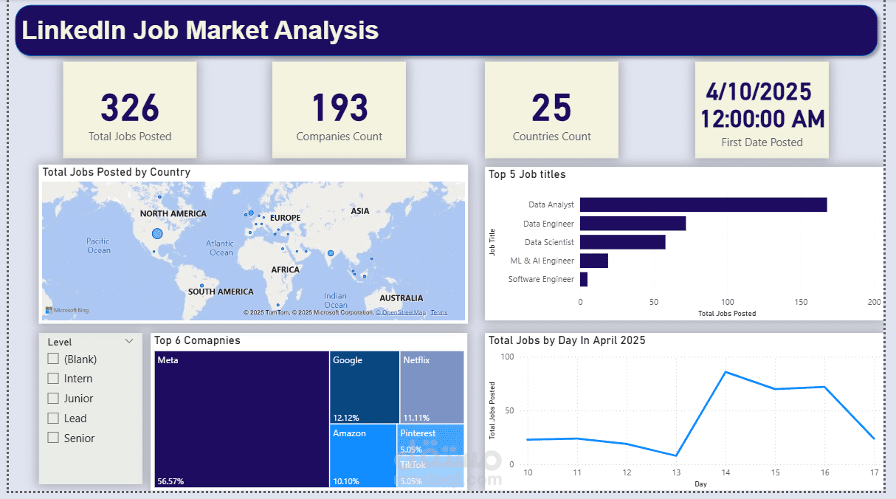This screenshot has width=896, height=499.
Task: Click the LinkedIn Job Market Analysis title
Action: coord(200,30)
